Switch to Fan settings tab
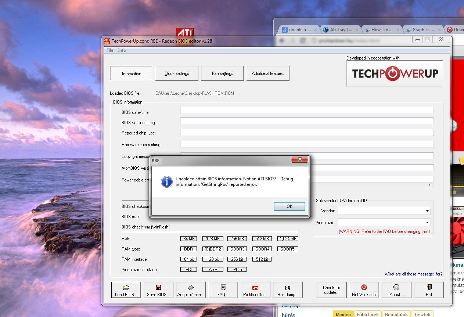This screenshot has width=464, height=317. coord(222,73)
